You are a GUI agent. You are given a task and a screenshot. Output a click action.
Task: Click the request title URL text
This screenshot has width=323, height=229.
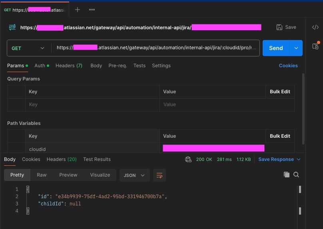pos(141,27)
